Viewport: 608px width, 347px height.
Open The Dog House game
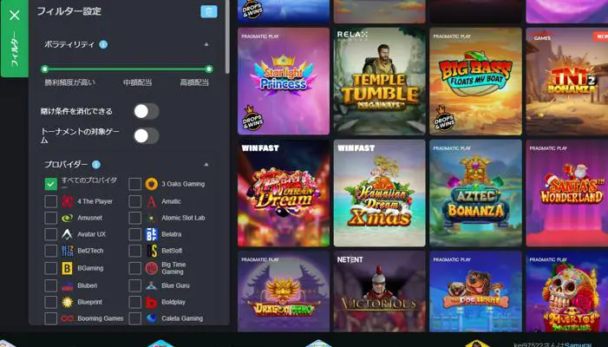pos(476,291)
